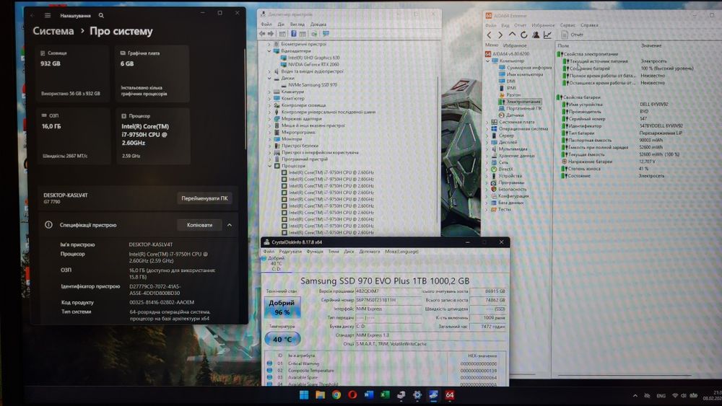Refresh the AIDA64 view
The image size is (722, 406).
click(x=524, y=35)
